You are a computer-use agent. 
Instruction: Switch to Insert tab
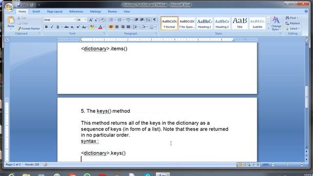[x=36, y=12]
